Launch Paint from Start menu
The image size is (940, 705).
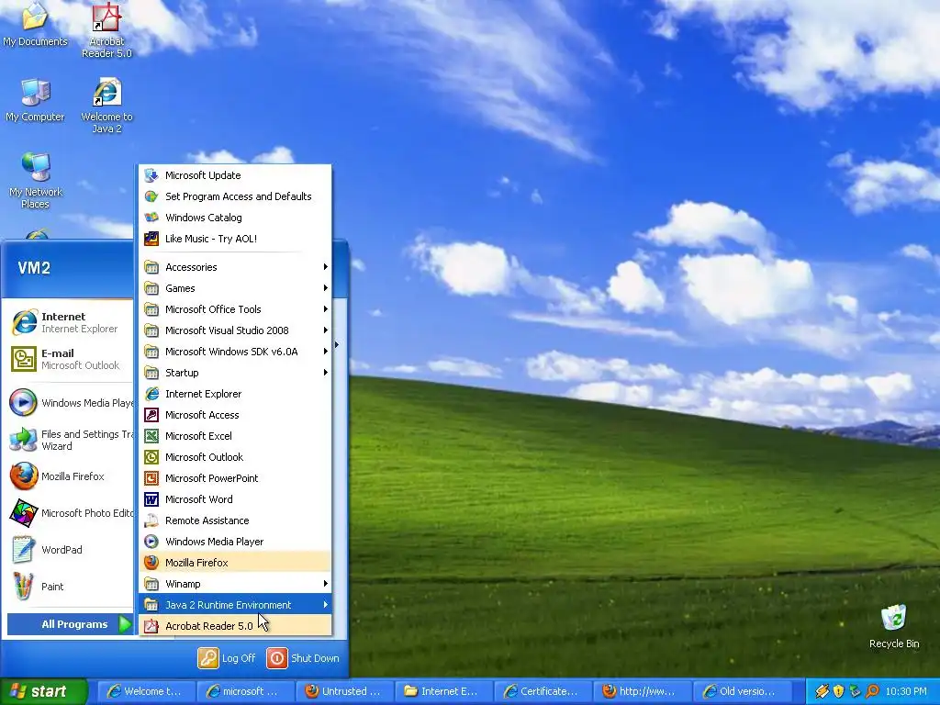tap(70, 587)
